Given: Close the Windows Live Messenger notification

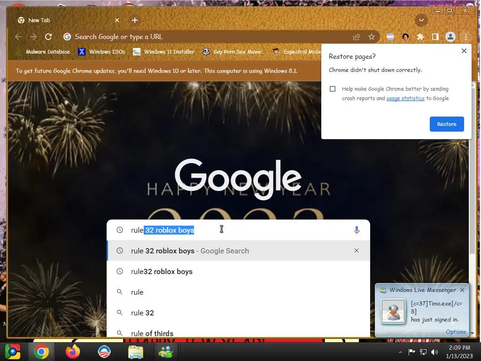Looking at the screenshot, I should tap(462, 290).
